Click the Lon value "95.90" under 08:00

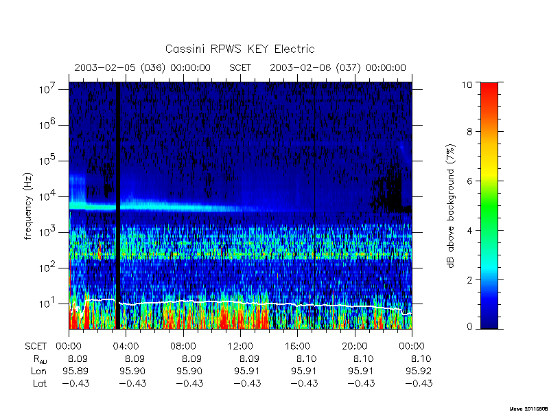[x=189, y=371]
